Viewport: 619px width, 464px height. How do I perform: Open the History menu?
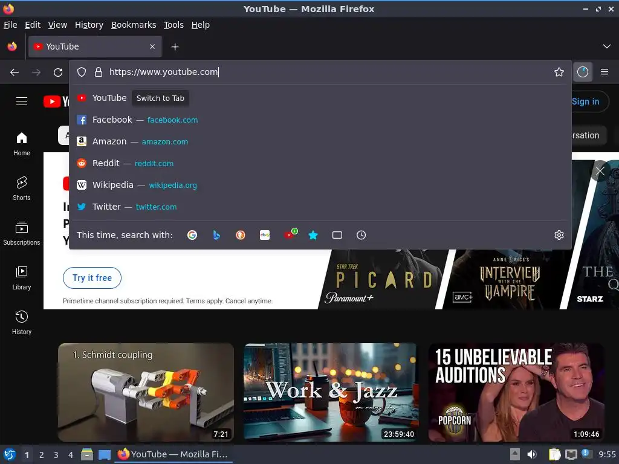(x=89, y=25)
